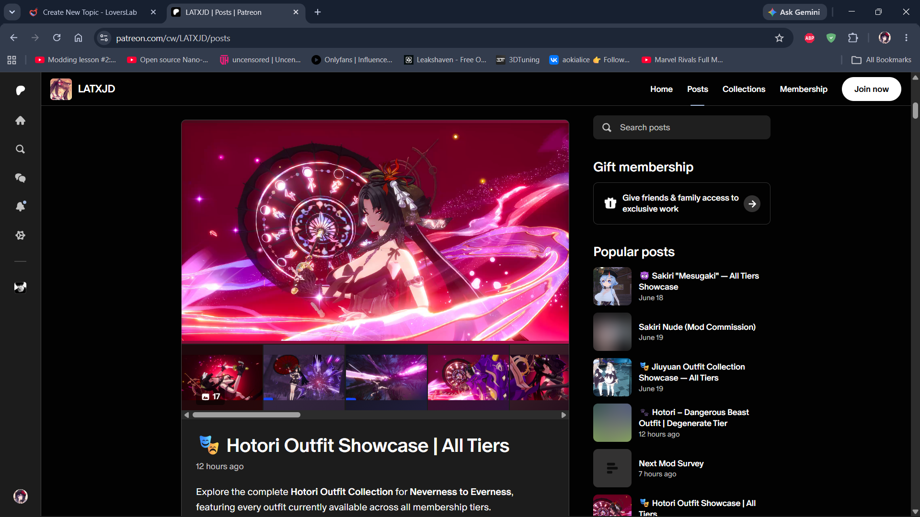
Task: Open Leakshaven bookmark
Action: point(445,60)
